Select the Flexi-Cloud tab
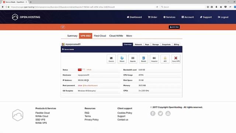Screen dimensions: 236x133 coord(100,36)
